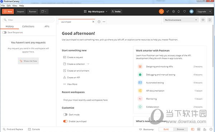Click Find your most recently used workspaces text
The height and width of the screenshot is (132, 215).
coord(85,100)
